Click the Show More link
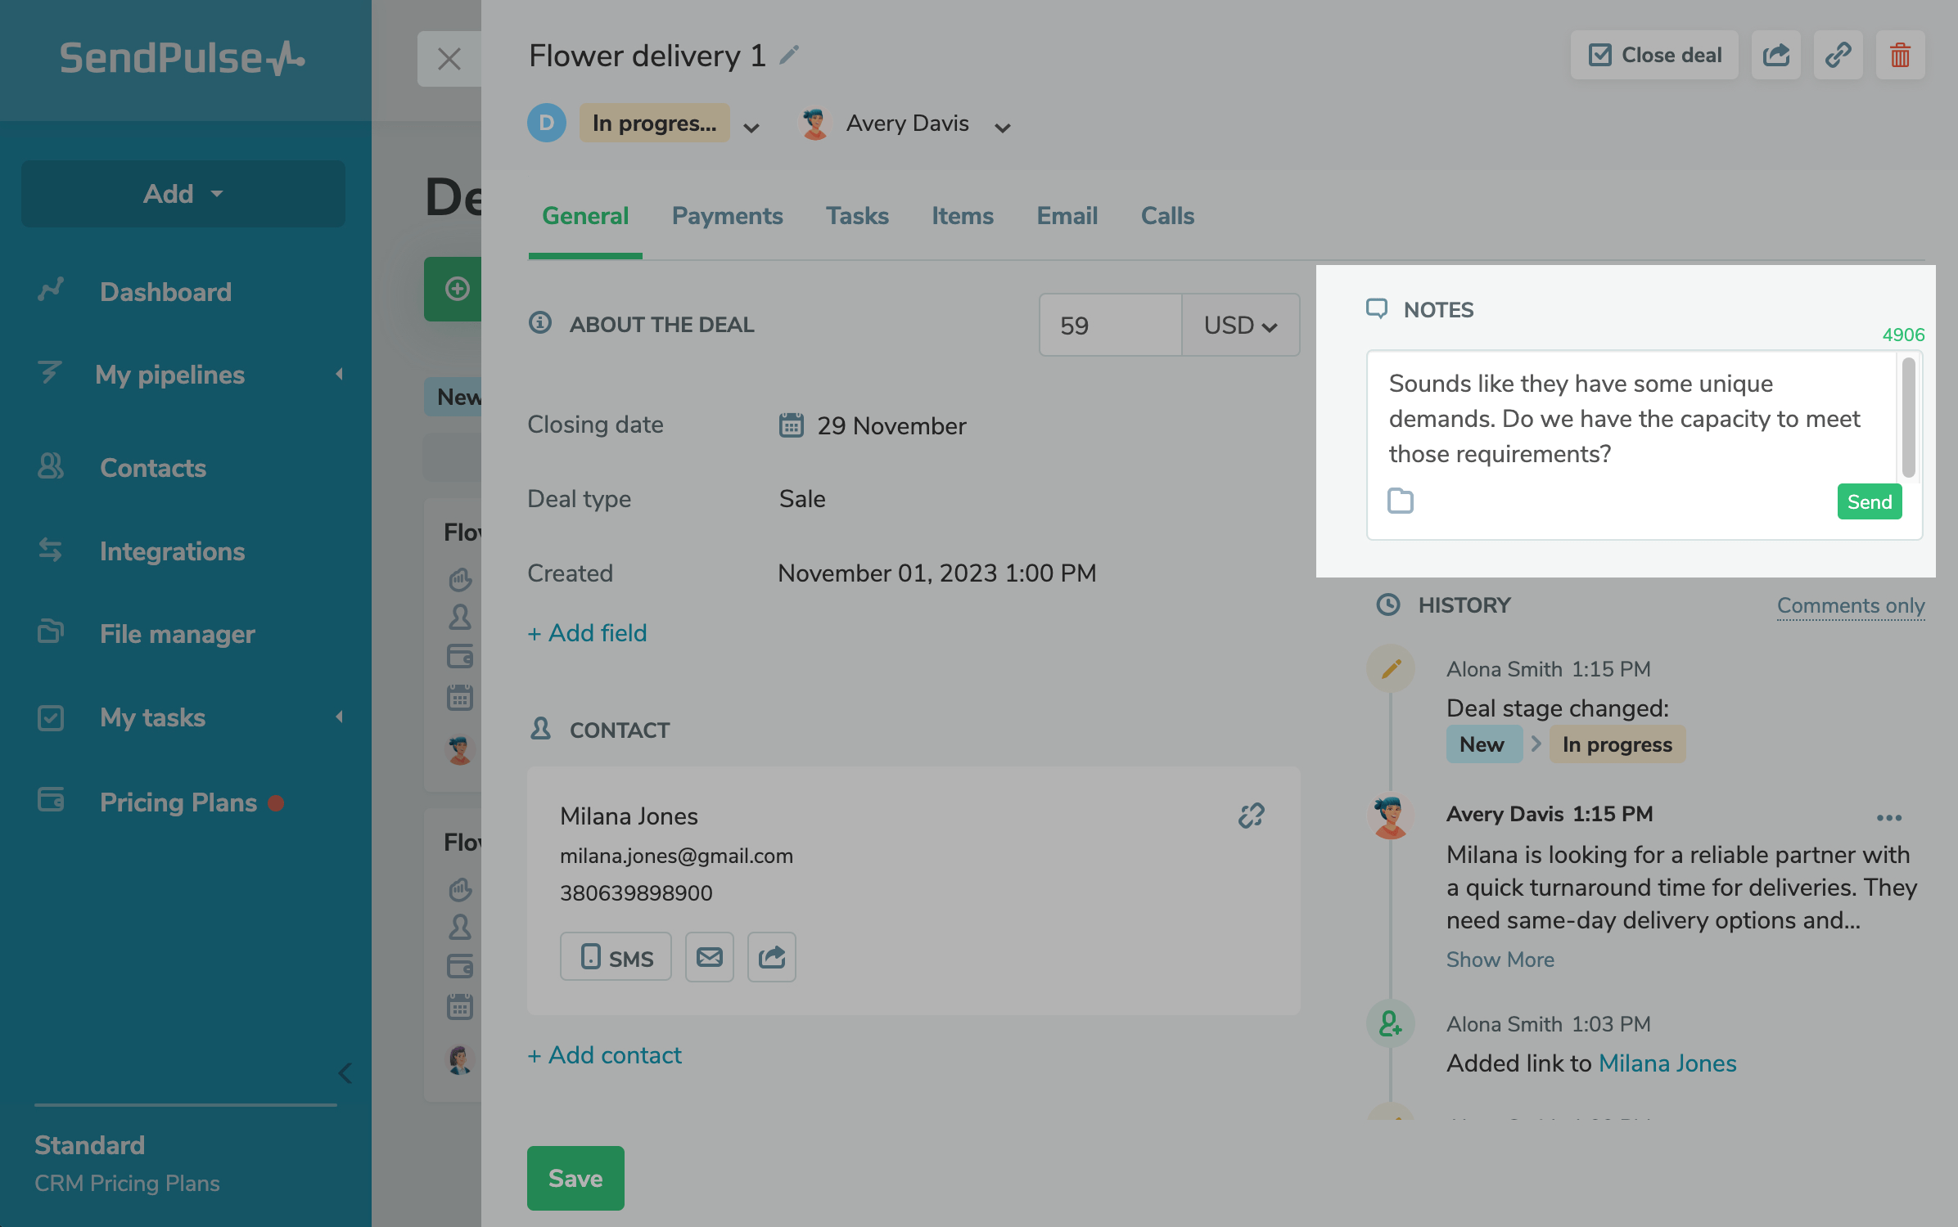Screen dimensions: 1958x1227 pos(1500,960)
